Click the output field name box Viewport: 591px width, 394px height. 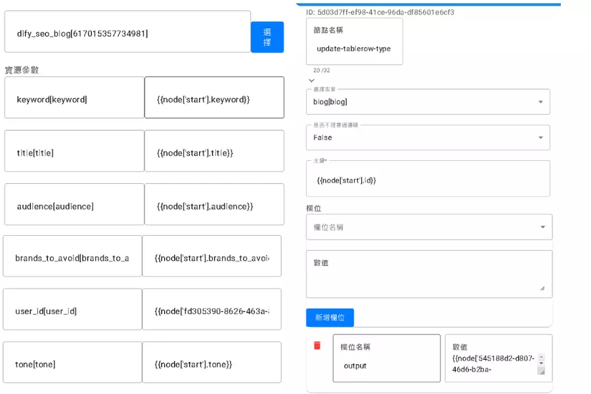click(386, 365)
